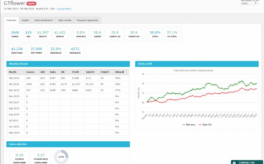Switch to the Graphs tab
The height and width of the screenshot is (164, 264).
tap(26, 20)
